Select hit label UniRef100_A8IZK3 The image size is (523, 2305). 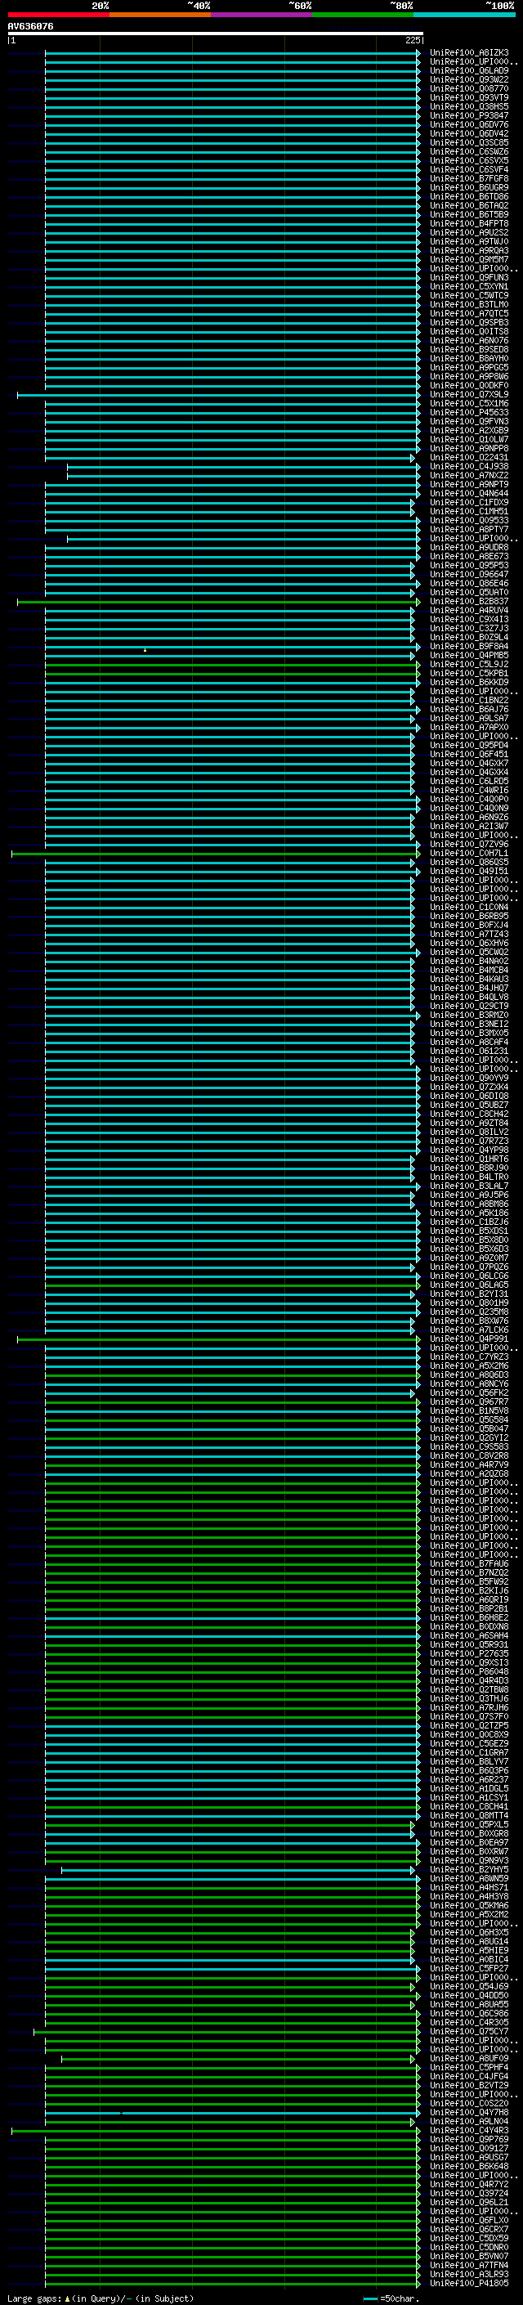pos(469,53)
